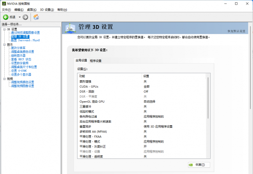
Task: Collapse the 视频 tree node
Action: [4, 79]
